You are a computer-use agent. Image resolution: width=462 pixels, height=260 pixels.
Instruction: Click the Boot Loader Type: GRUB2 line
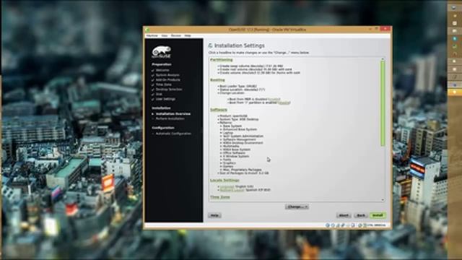coord(238,87)
